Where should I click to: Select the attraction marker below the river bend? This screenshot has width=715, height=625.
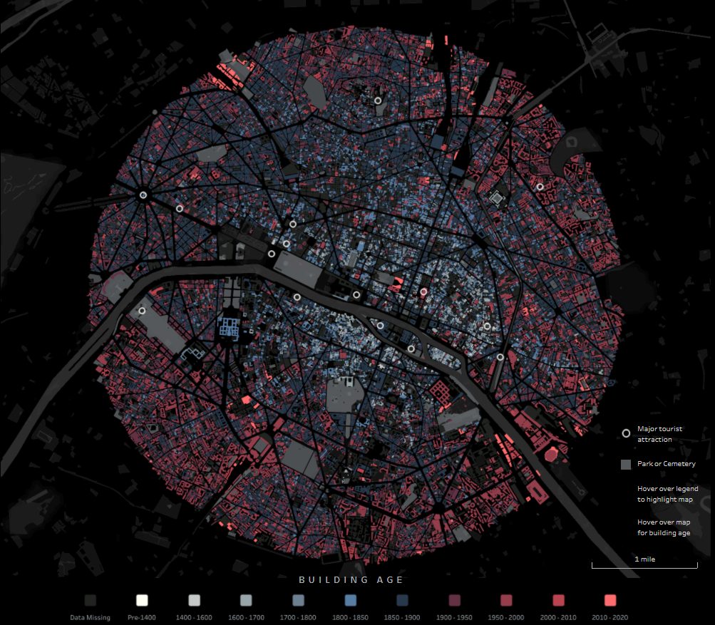tap(410, 348)
